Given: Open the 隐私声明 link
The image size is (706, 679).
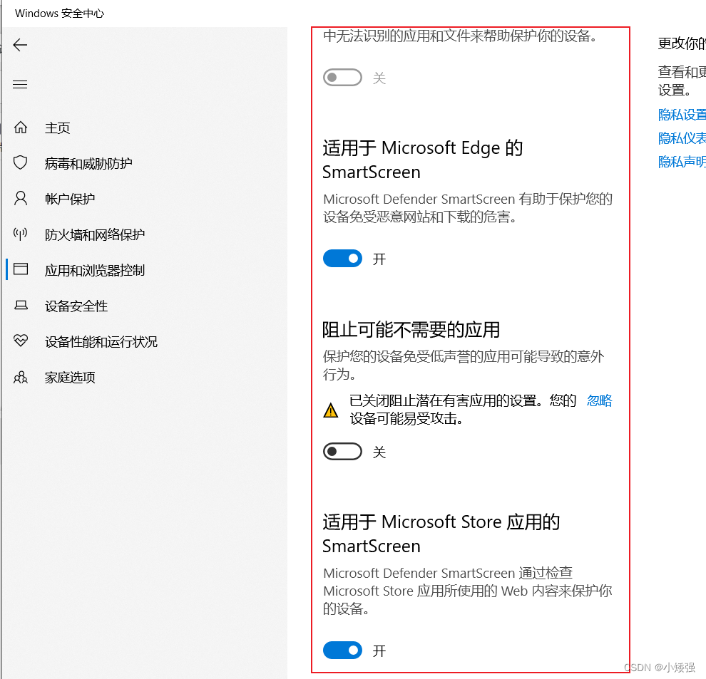Looking at the screenshot, I should tap(682, 162).
